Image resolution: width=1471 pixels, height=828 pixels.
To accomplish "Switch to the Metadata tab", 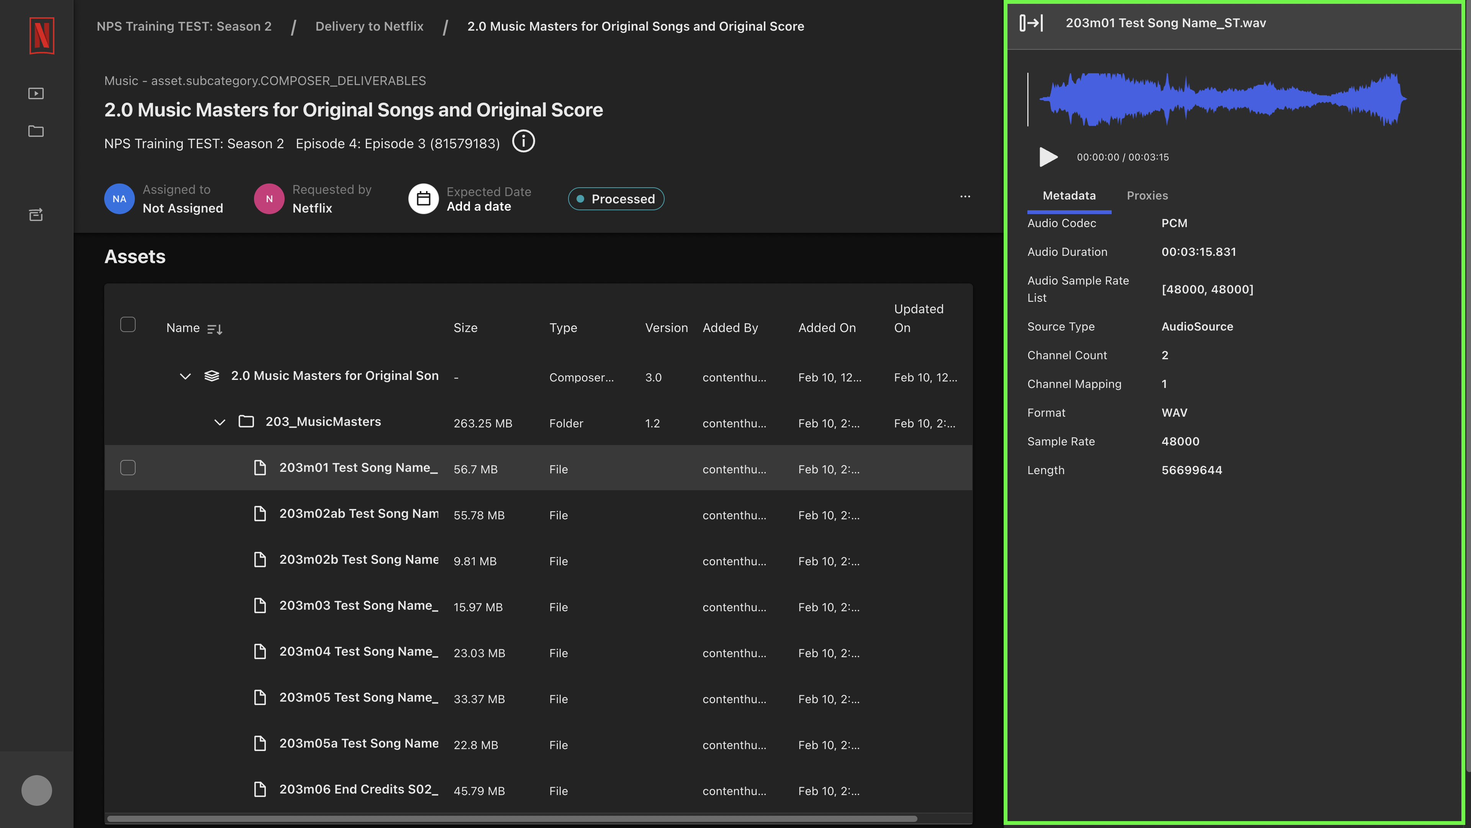I will (1069, 196).
